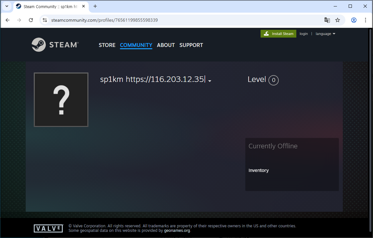Open the STORE menu

(107, 45)
